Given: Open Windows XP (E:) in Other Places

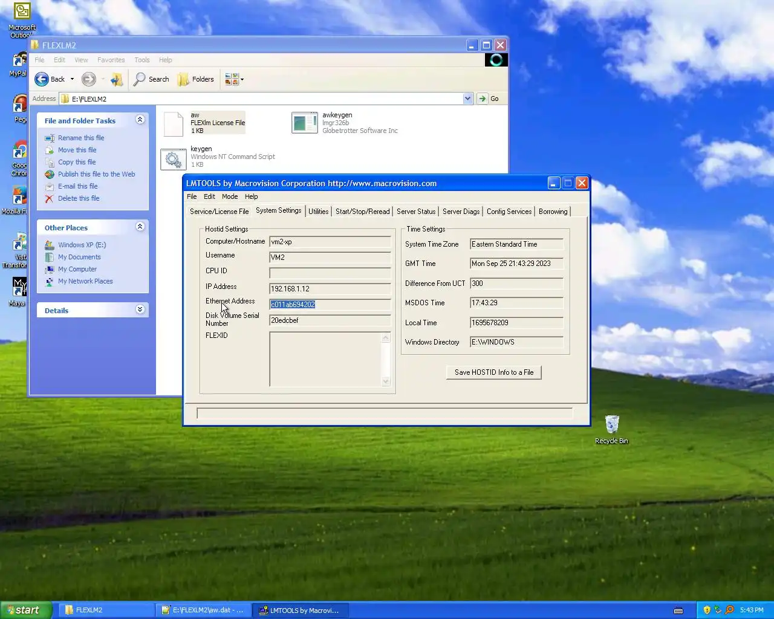Looking at the screenshot, I should pyautogui.click(x=82, y=245).
